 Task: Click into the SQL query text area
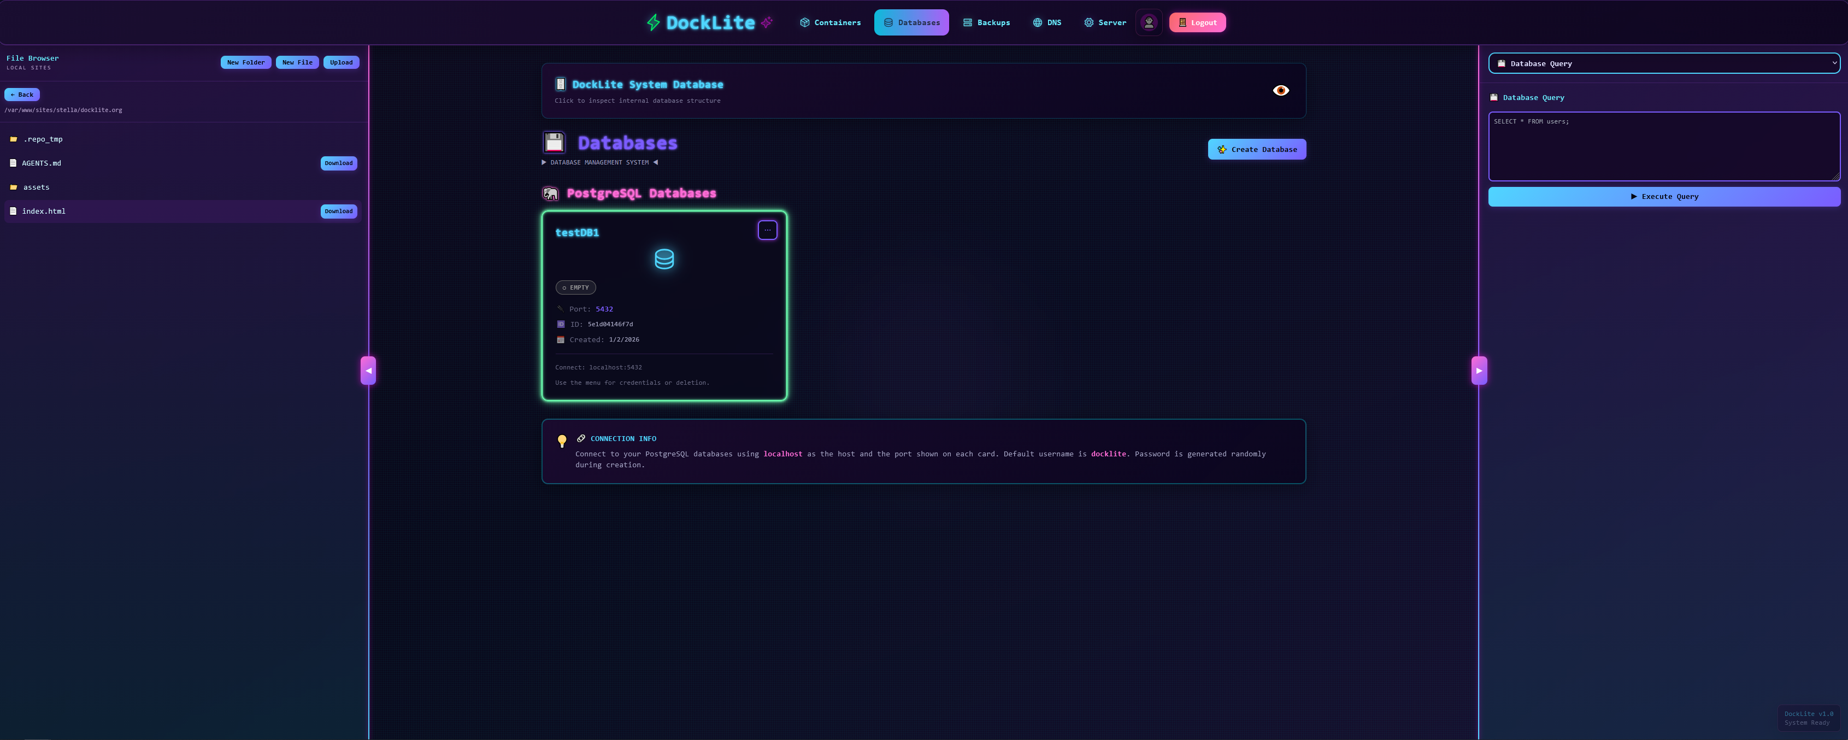coord(1664,146)
